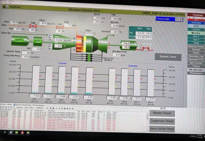
Task: Expand Turbine Data with the plus button
Action: pyautogui.click(x=181, y=19)
